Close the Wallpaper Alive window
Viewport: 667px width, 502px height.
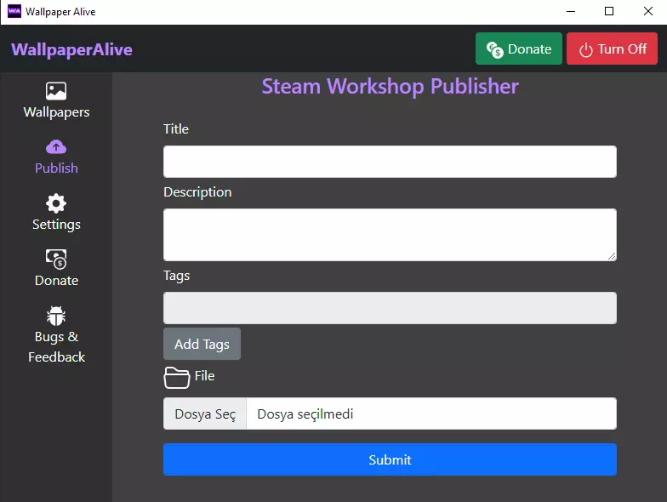tap(648, 12)
